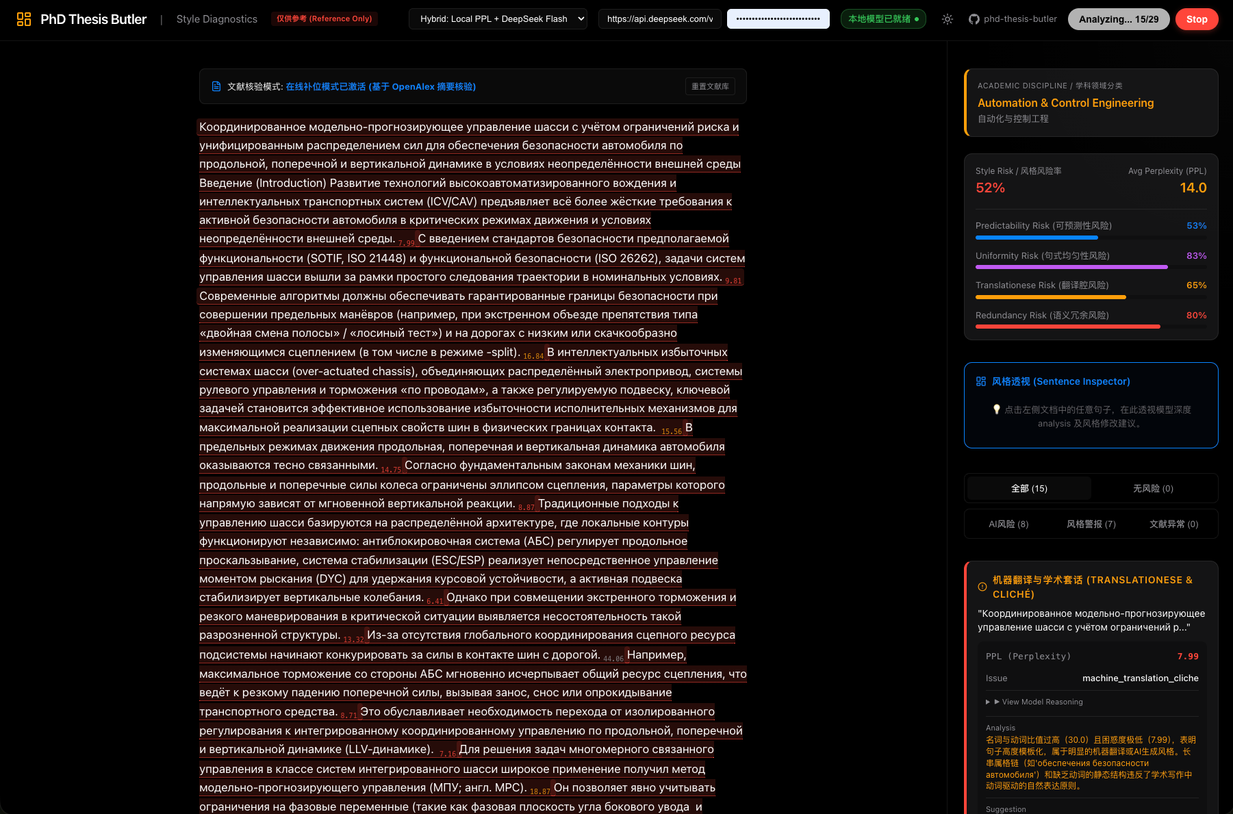Click the 7.99 PPL value in issue card
1233x814 pixels.
click(x=1188, y=656)
